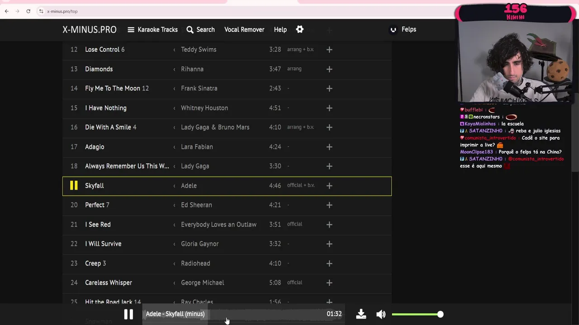The image size is (579, 325).
Task: Add Skyfall to playlist with plus icon
Action: [x=329, y=186]
